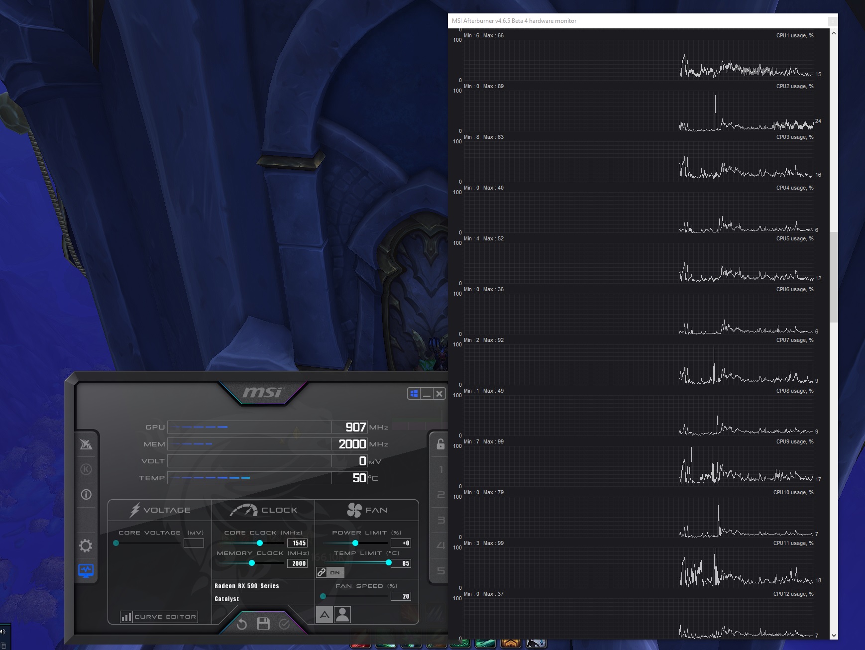Click the temp limit slider handle

coord(389,563)
